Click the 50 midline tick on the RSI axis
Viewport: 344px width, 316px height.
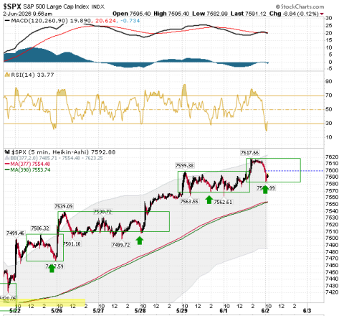pos(329,109)
